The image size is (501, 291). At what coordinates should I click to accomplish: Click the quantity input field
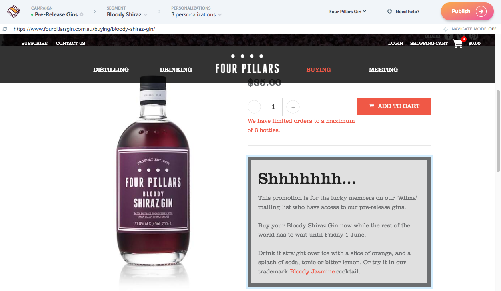(x=273, y=107)
